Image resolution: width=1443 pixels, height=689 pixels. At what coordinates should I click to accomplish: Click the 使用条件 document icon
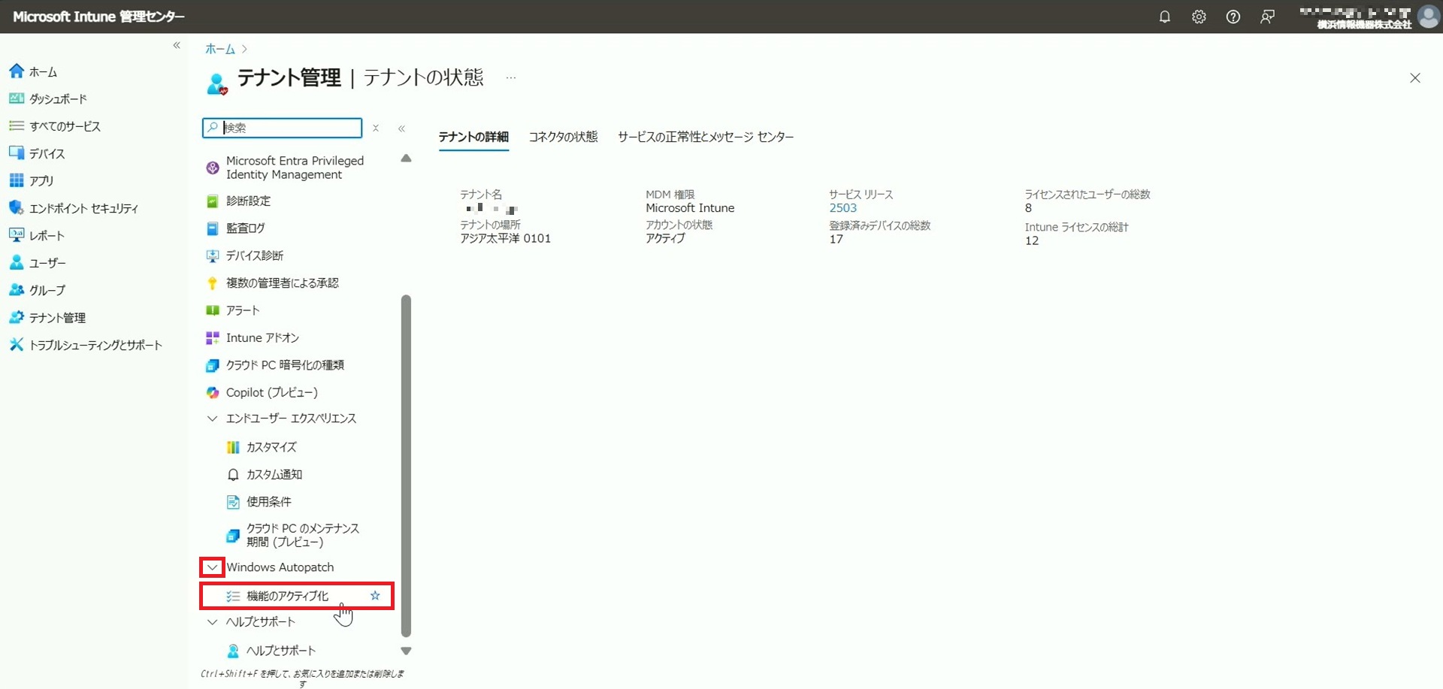tap(233, 502)
